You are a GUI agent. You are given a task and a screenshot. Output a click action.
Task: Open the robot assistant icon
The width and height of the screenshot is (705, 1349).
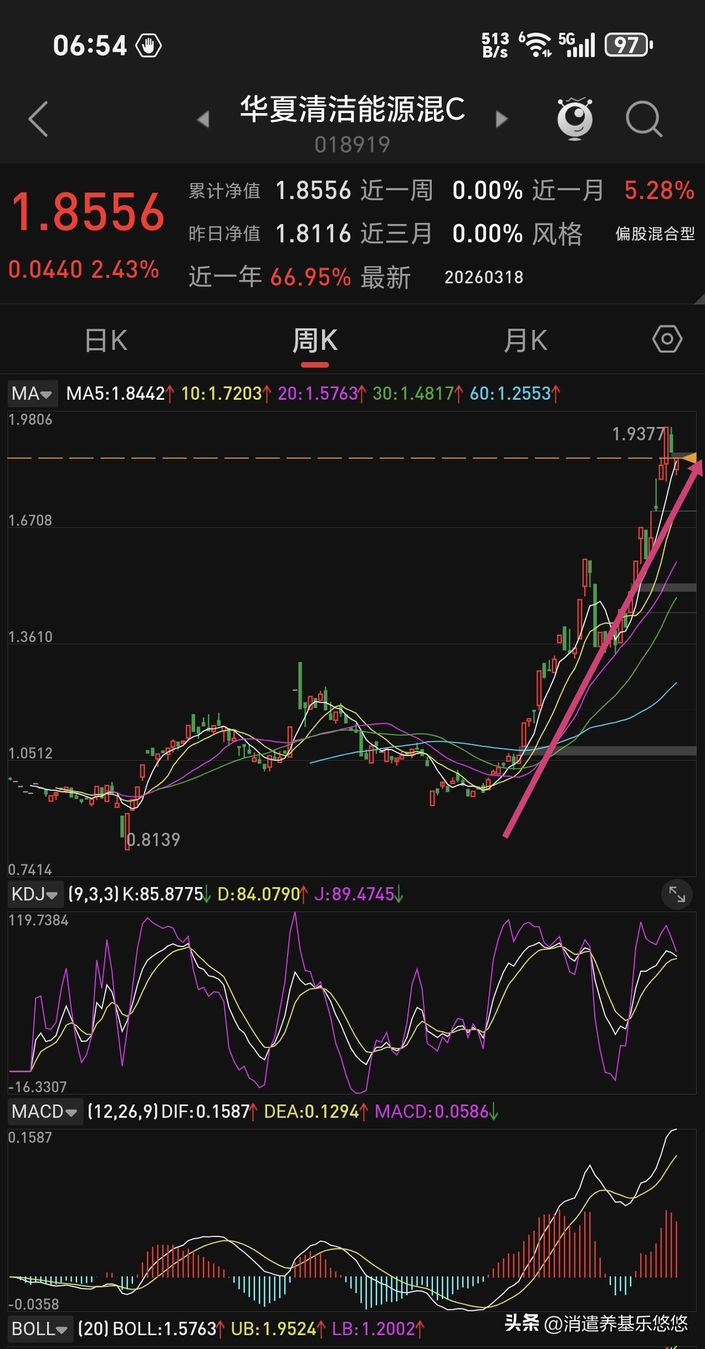click(x=575, y=119)
